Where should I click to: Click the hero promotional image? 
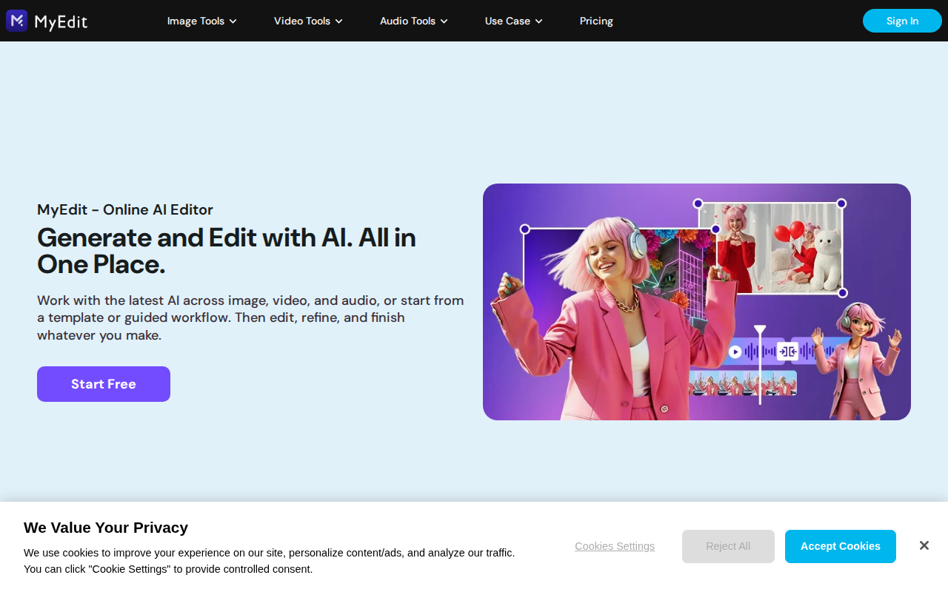(x=697, y=302)
